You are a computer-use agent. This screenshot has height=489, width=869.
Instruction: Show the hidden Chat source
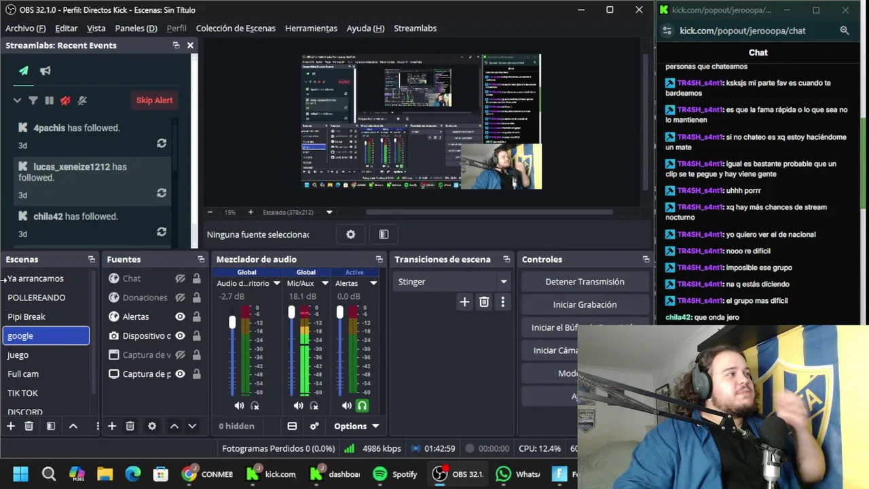(180, 278)
